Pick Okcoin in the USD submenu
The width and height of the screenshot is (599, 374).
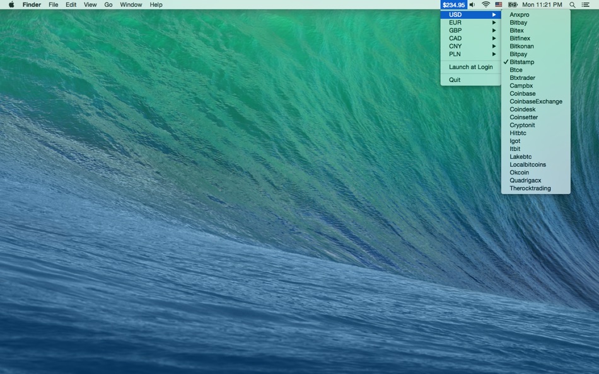click(535, 173)
